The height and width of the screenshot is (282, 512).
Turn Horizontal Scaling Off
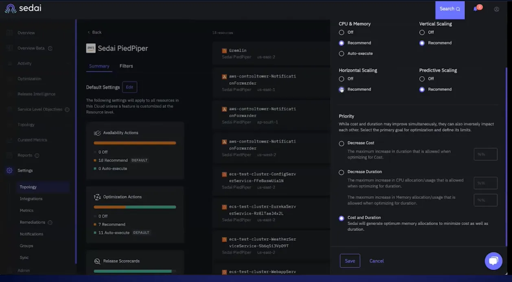pos(341,79)
